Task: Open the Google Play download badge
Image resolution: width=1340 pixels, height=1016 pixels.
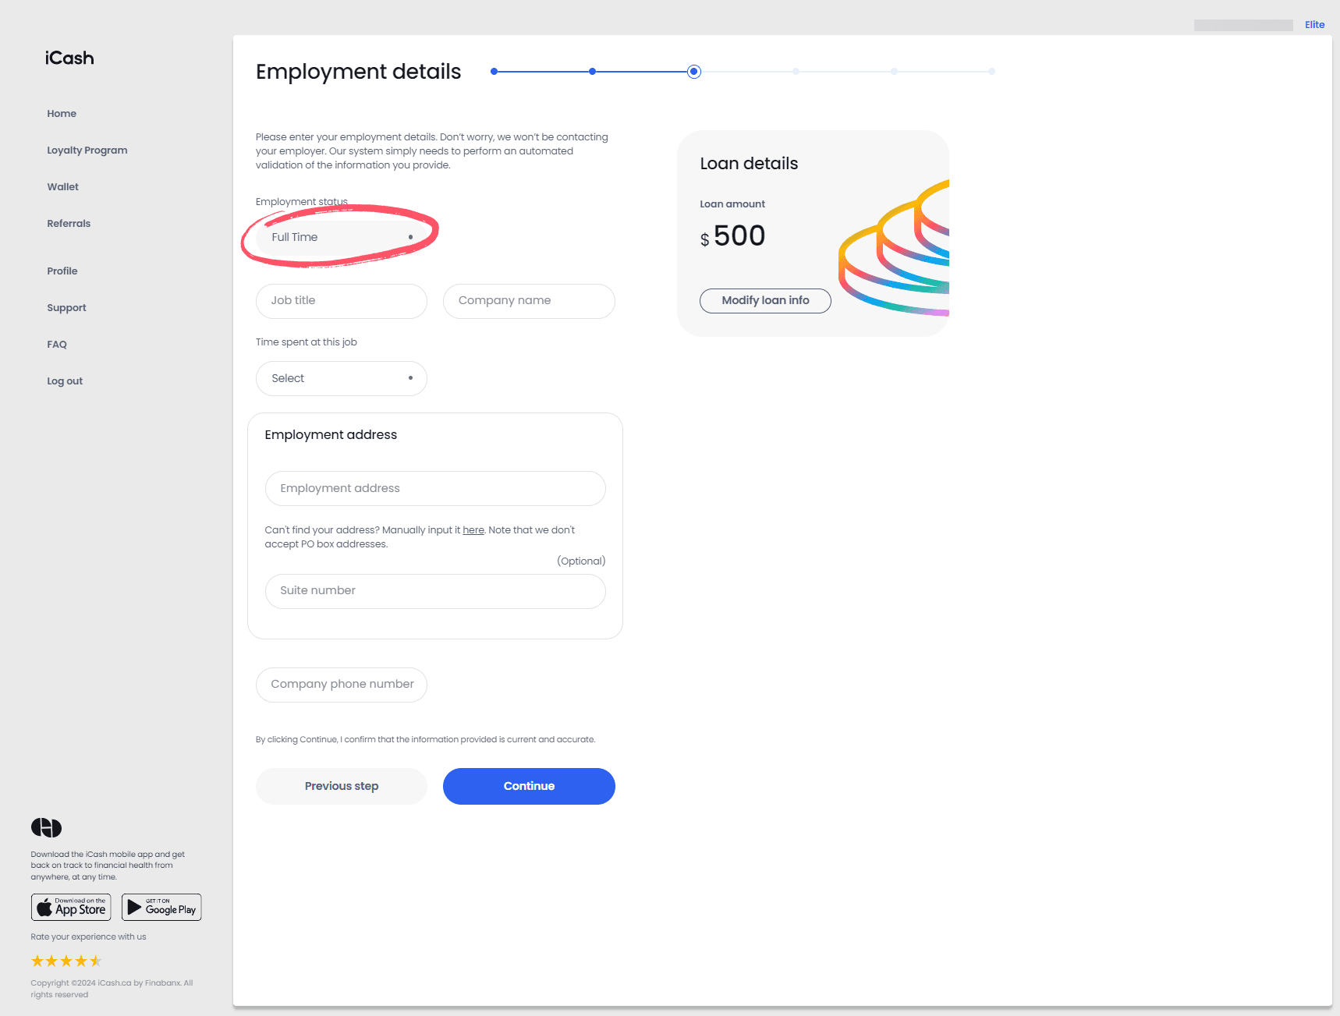Action: click(x=161, y=908)
